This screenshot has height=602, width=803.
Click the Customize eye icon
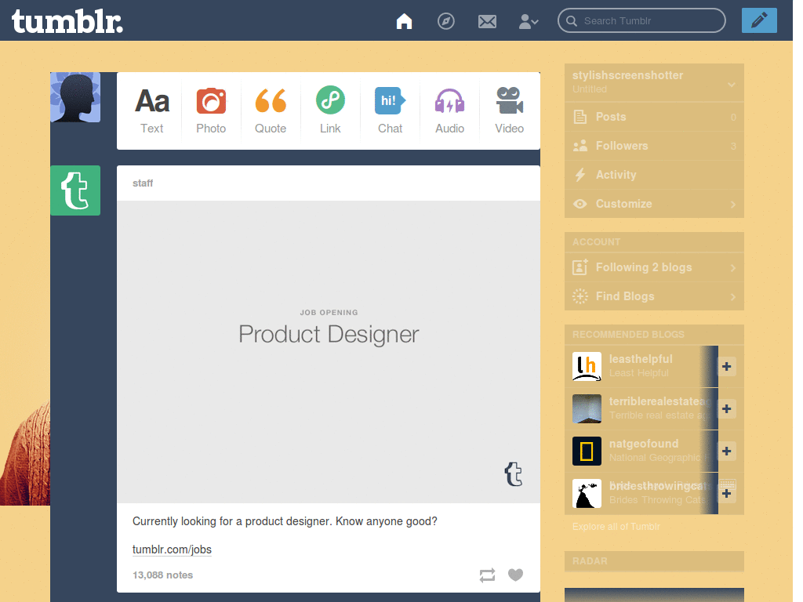coord(580,204)
